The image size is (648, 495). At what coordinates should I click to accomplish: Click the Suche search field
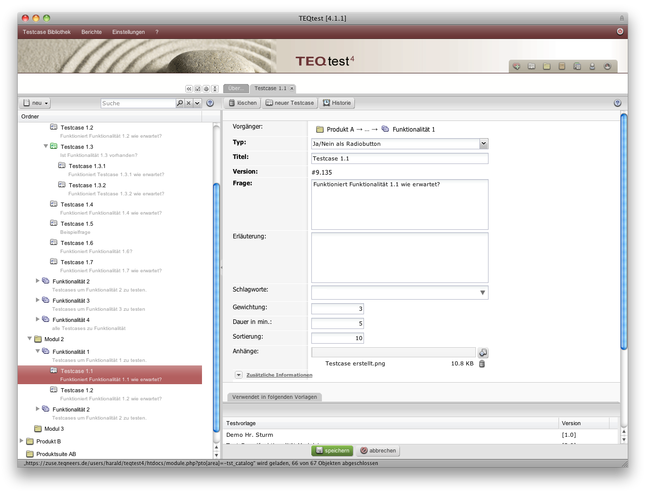coord(138,103)
